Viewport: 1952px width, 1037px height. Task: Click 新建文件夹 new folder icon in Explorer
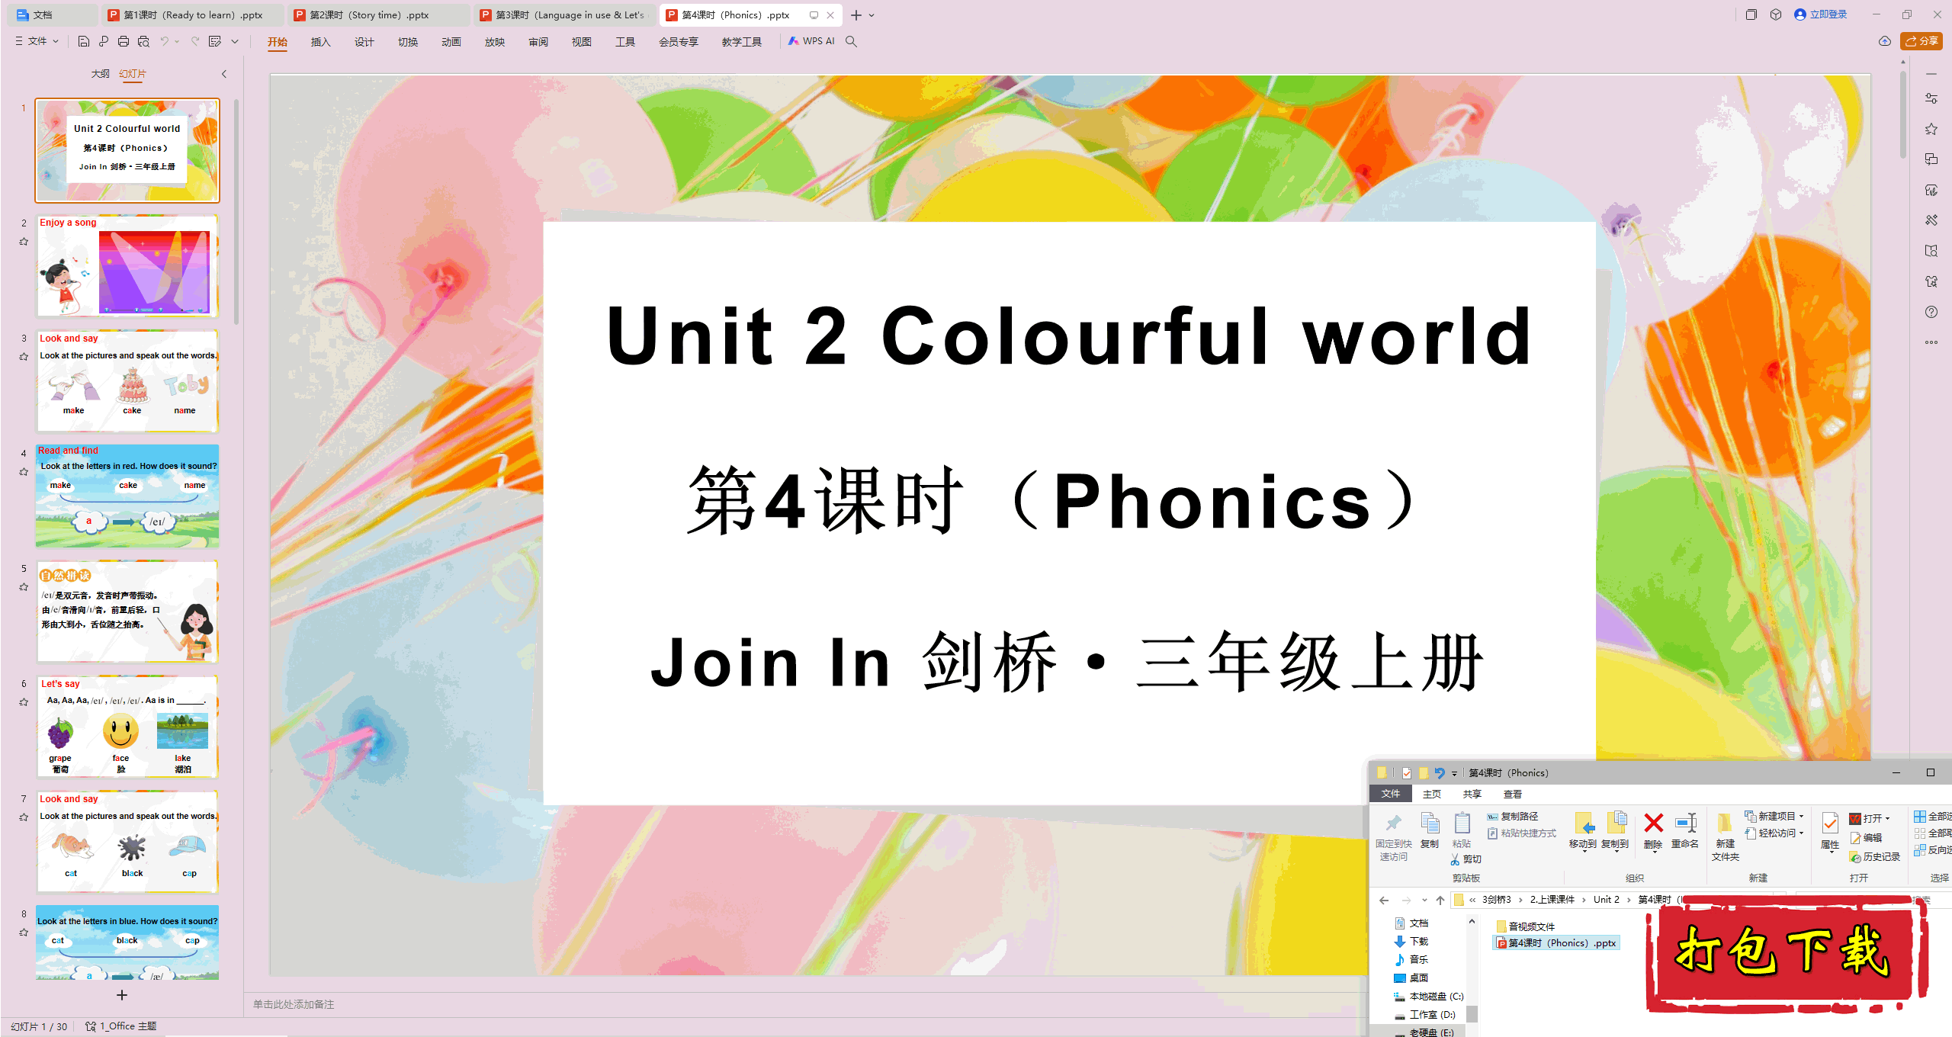1725,837
